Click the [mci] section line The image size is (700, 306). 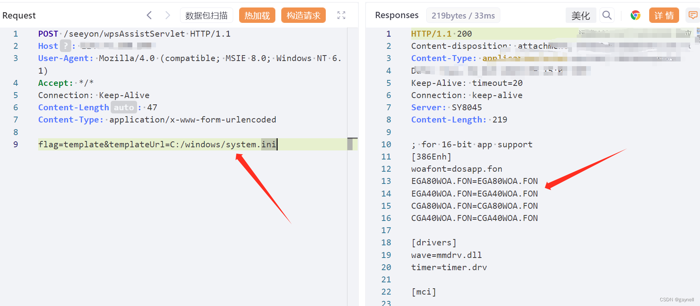click(424, 292)
